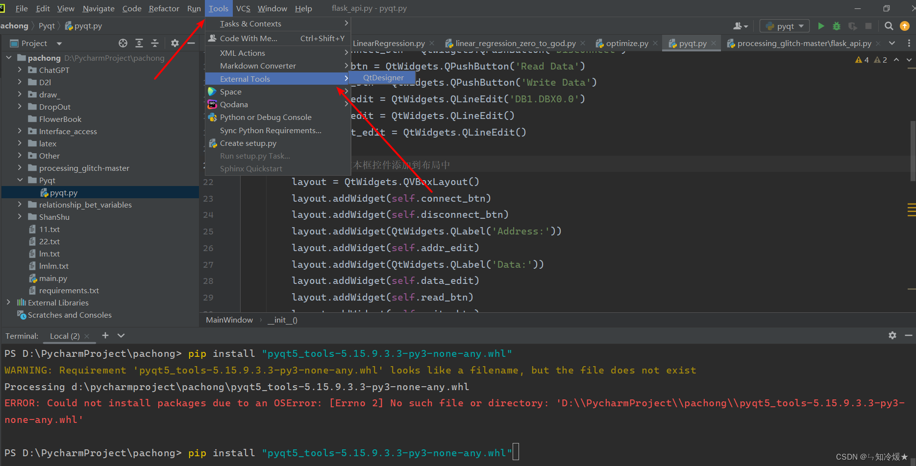Open Project panel settings gear

[x=175, y=44]
